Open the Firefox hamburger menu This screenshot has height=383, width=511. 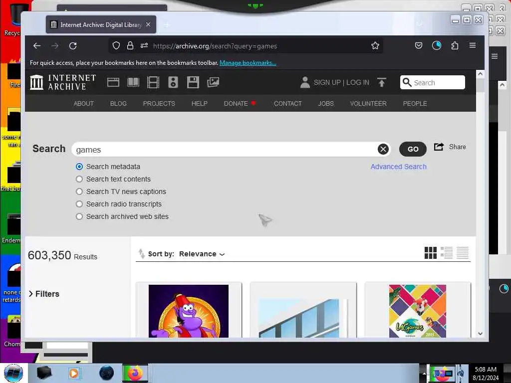pos(473,45)
